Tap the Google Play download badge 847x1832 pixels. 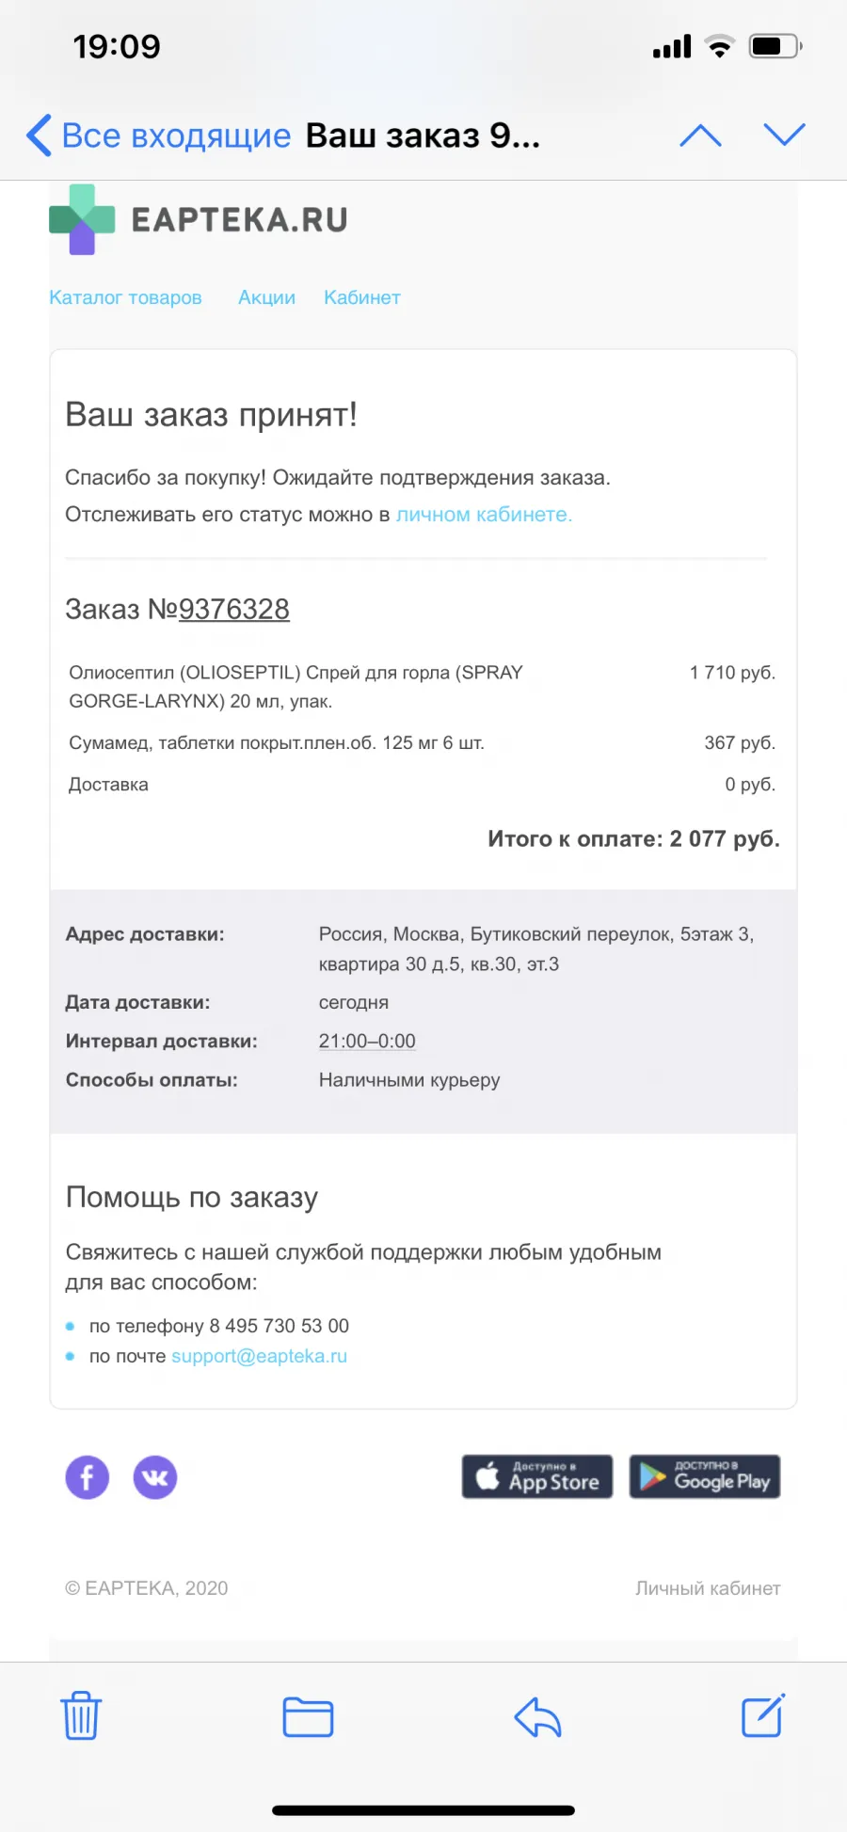705,1476
